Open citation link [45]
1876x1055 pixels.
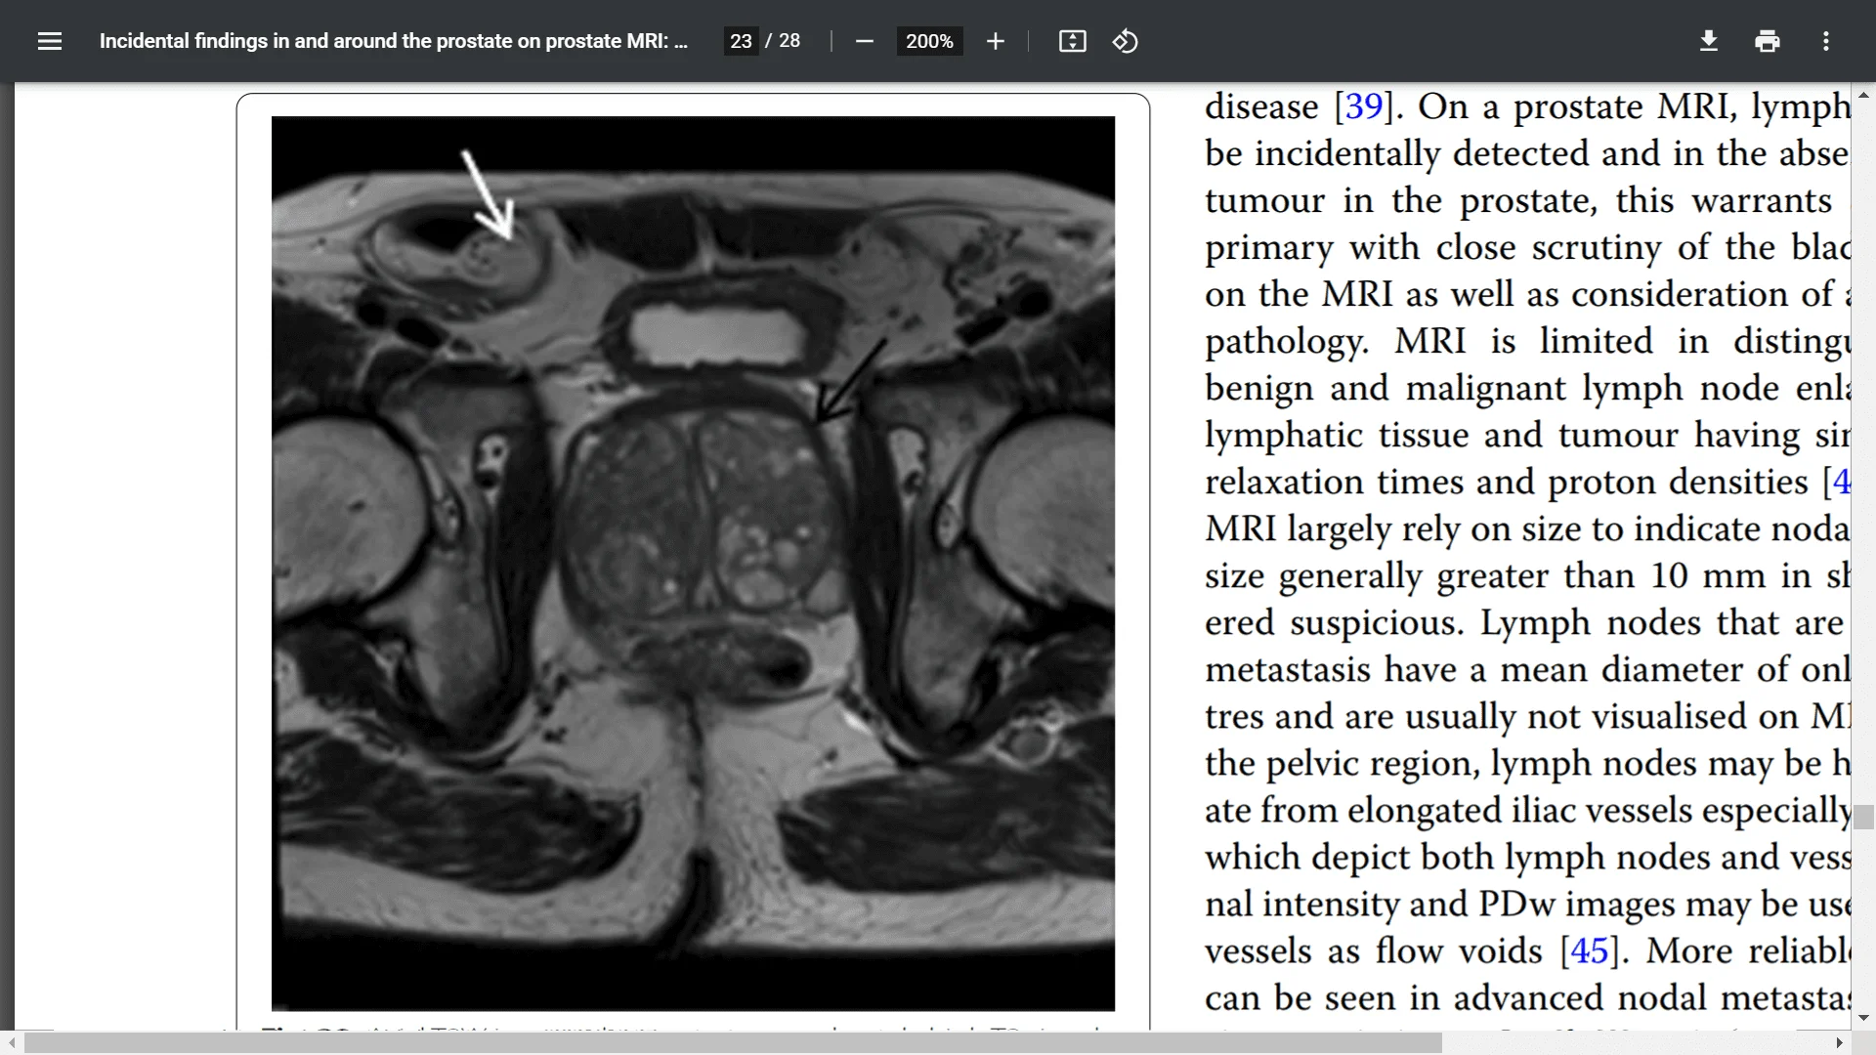coord(1589,950)
